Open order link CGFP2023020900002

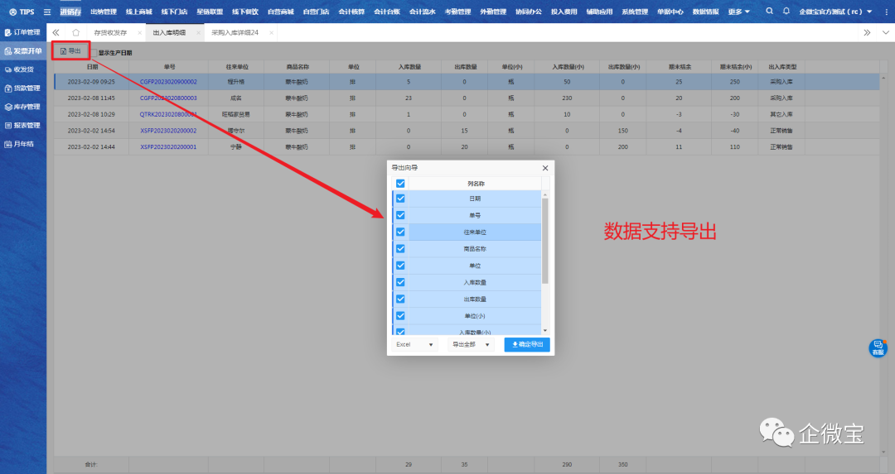168,82
